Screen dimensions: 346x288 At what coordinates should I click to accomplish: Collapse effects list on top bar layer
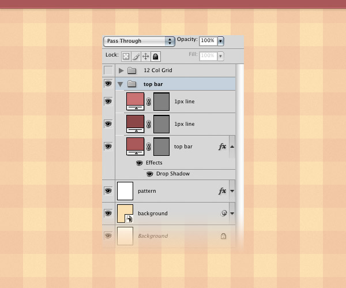(232, 147)
